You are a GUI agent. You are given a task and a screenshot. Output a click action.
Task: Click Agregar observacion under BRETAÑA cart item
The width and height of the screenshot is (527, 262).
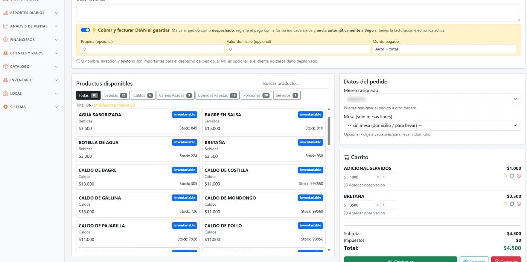[x=364, y=213]
